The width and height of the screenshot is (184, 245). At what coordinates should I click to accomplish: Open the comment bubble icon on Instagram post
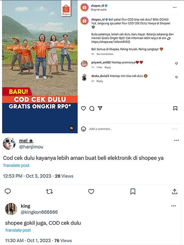click(x=92, y=108)
